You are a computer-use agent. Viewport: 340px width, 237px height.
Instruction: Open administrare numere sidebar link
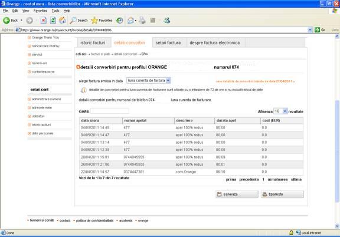click(x=47, y=99)
